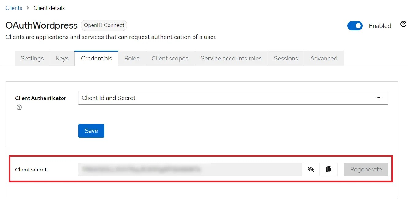
Task: Navigate back via the Clients breadcrumb link
Action: (13, 8)
